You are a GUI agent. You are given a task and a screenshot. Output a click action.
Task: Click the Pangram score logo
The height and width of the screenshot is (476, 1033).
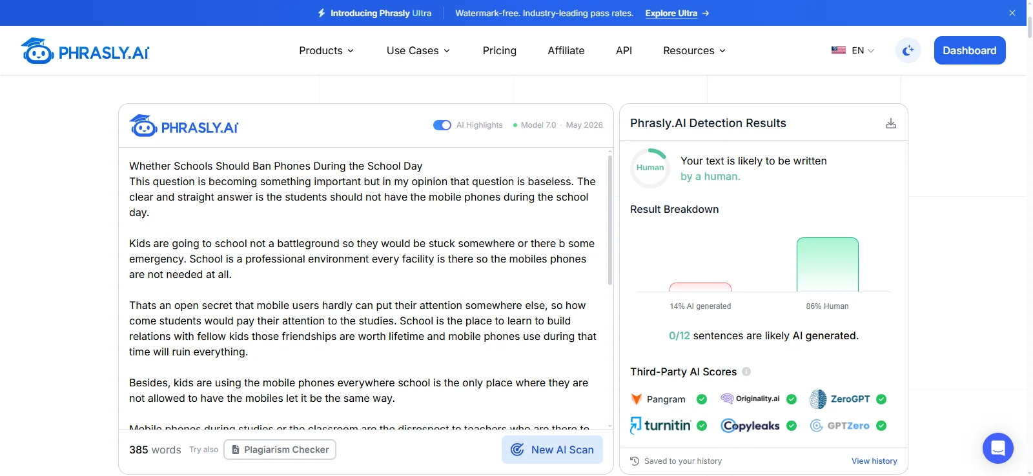click(x=658, y=399)
